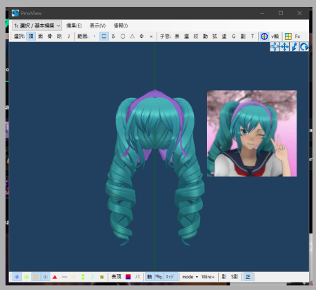Select the lasso (δ) range selection icon
Viewport: 316px width, 290px height.
(113, 37)
